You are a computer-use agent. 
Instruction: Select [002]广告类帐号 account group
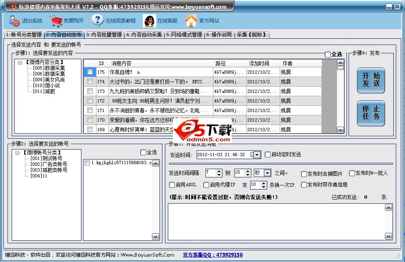(x=49, y=165)
